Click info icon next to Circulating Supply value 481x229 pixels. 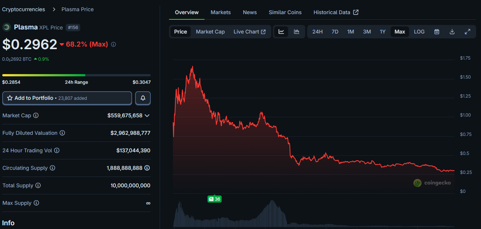[x=147, y=168]
